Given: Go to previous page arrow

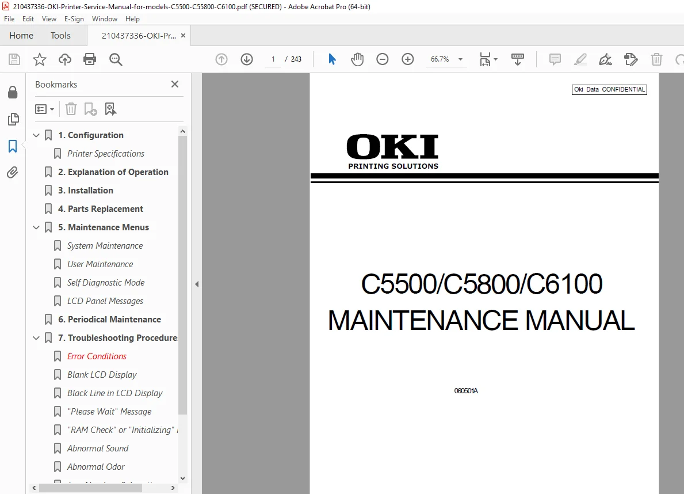Looking at the screenshot, I should pyautogui.click(x=221, y=59).
